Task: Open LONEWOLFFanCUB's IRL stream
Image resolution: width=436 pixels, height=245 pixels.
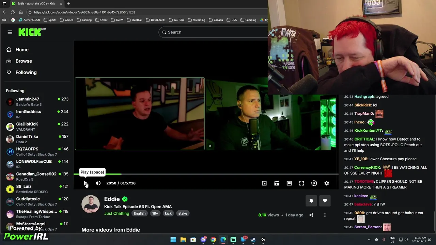Action: point(37,164)
